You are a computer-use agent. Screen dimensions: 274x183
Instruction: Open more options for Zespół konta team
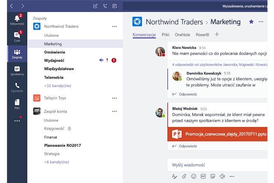(x=114, y=111)
